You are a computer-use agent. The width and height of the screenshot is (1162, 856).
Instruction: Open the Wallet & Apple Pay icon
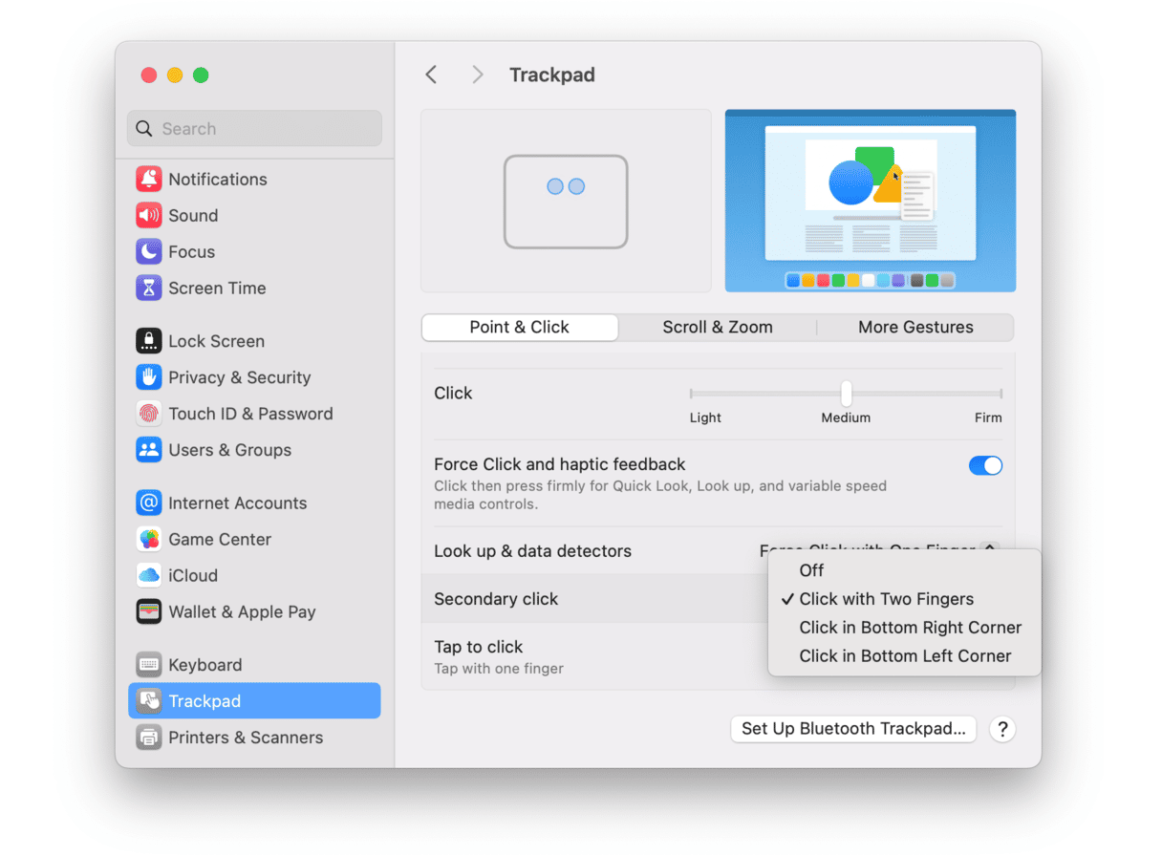148,611
